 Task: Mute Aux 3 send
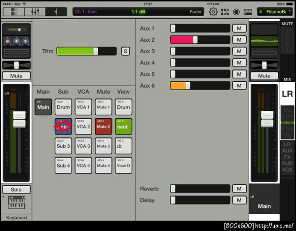coord(239,51)
